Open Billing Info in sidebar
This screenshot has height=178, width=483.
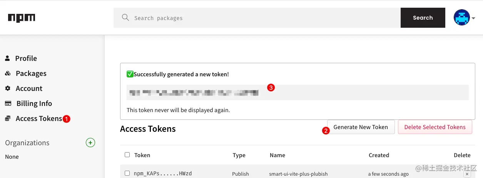pyautogui.click(x=34, y=103)
